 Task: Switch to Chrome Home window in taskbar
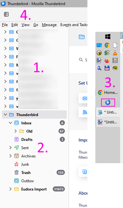click(108, 93)
